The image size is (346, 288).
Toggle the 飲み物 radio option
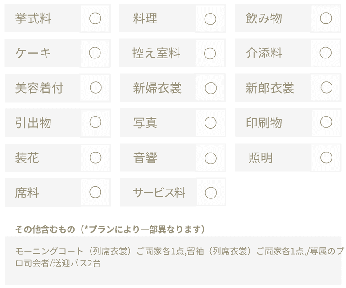[x=326, y=18]
